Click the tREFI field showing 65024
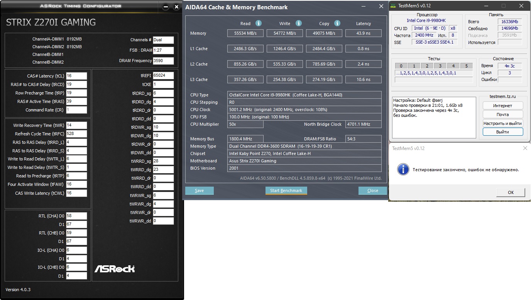 coord(163,76)
